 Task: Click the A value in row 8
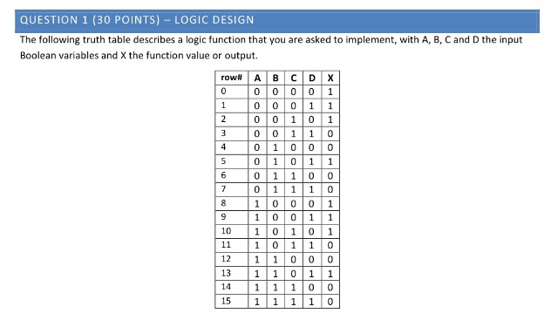click(x=257, y=203)
